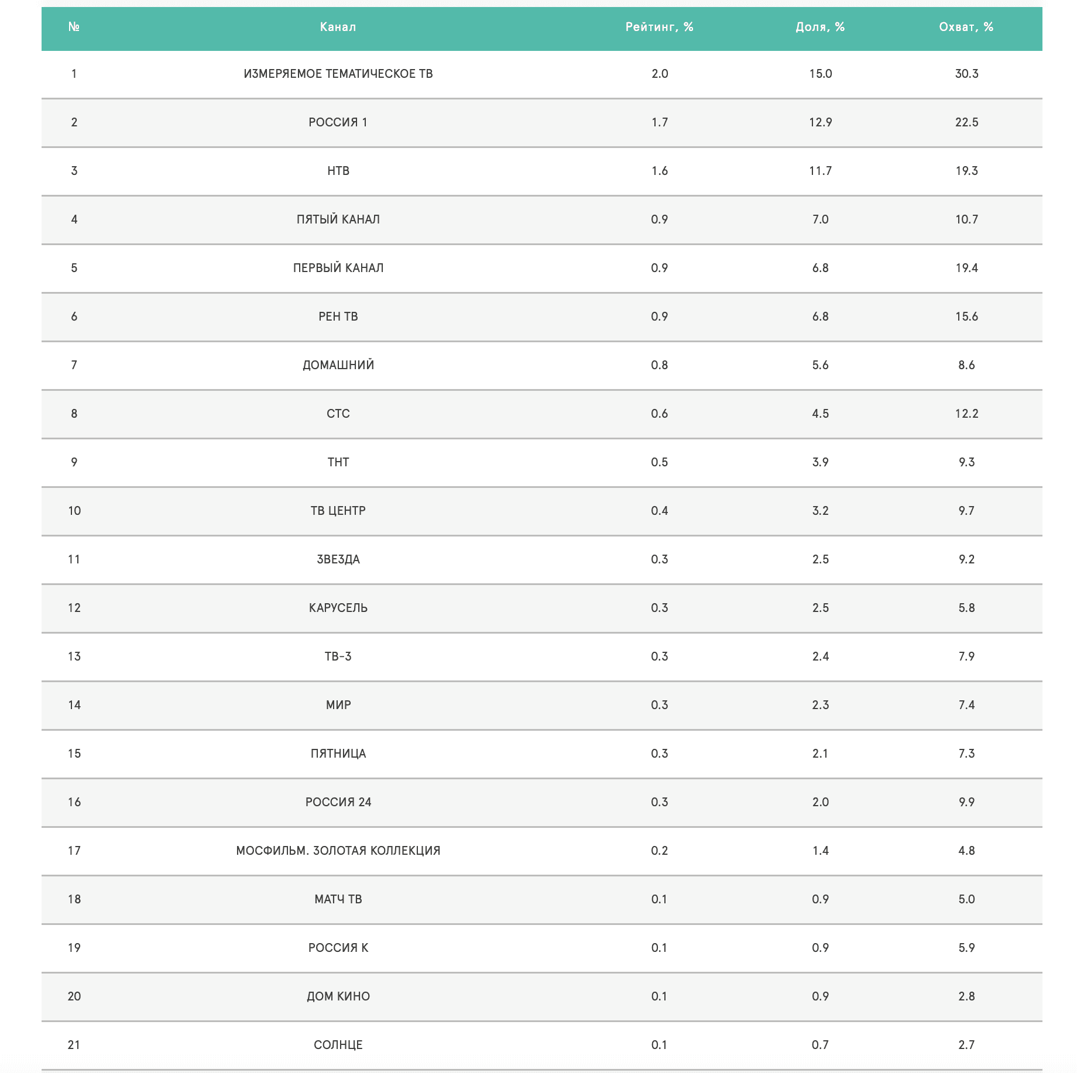Select the "ДОМАШНИЙ" channel name
Screen dimensions: 1077x1073
338,365
